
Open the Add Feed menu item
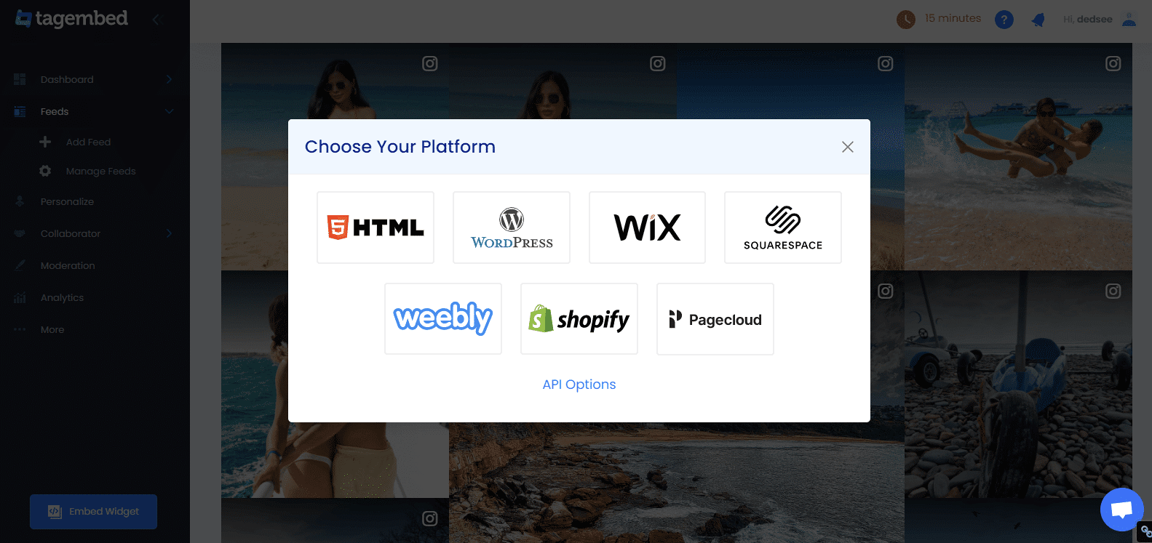88,142
